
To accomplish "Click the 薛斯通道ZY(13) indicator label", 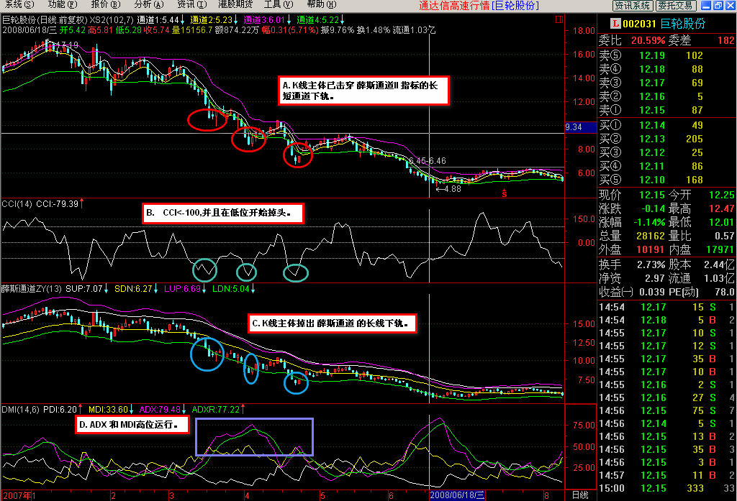I will [31, 289].
